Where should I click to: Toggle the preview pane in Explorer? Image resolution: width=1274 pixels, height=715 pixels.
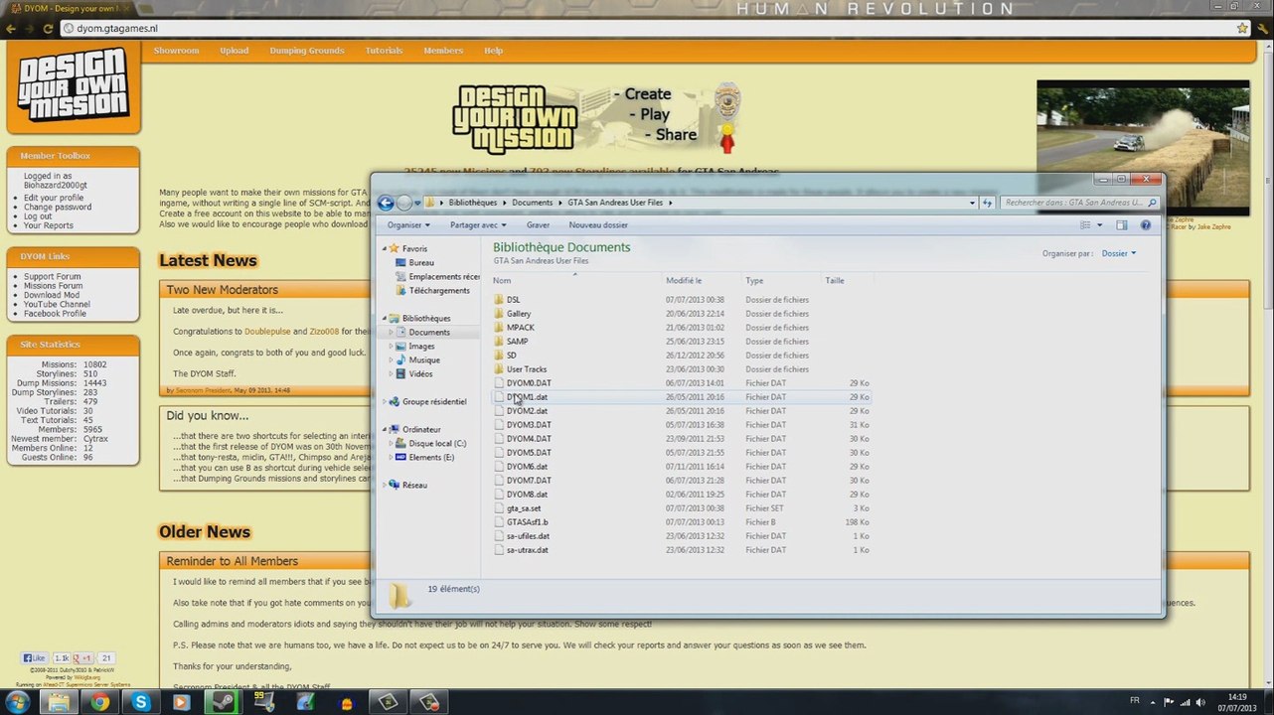(1121, 225)
